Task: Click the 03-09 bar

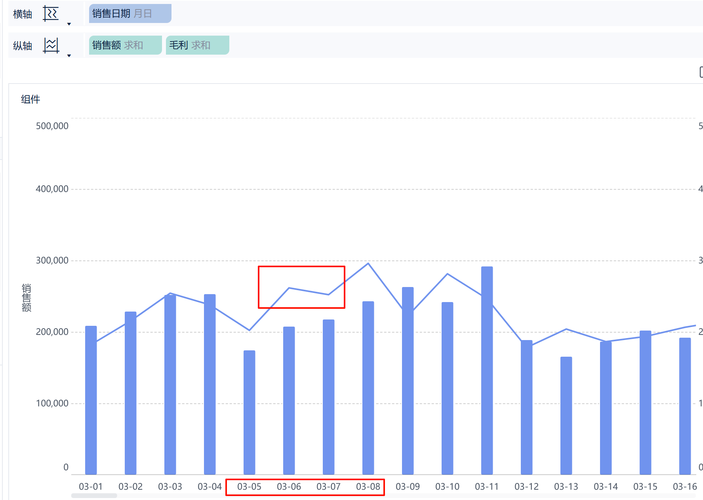Action: pyautogui.click(x=408, y=381)
